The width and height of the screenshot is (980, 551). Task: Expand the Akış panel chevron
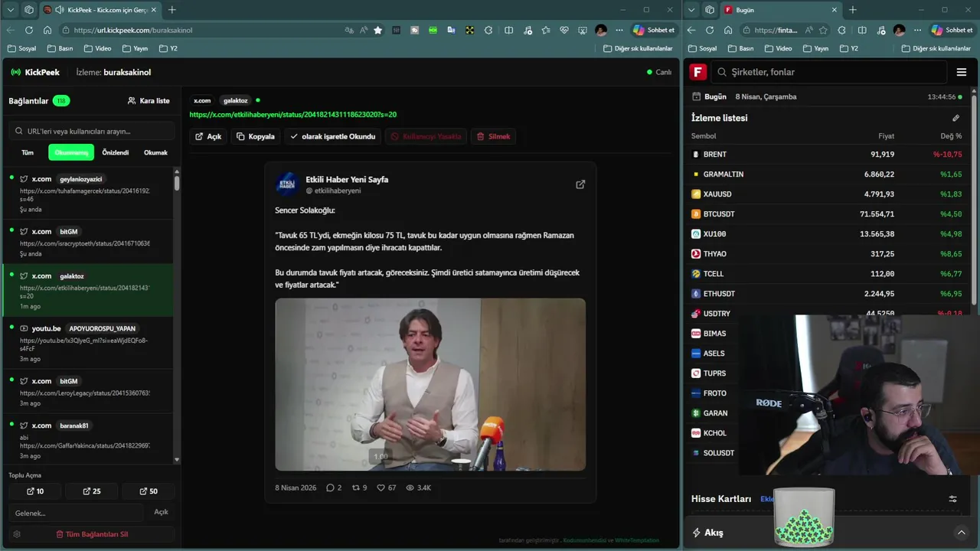pos(962,533)
